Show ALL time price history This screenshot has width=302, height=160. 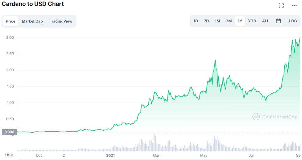(x=265, y=21)
